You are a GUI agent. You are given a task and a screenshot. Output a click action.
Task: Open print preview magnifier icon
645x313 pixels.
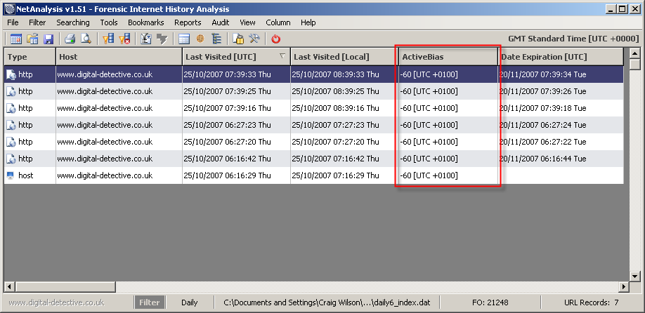[x=86, y=39]
